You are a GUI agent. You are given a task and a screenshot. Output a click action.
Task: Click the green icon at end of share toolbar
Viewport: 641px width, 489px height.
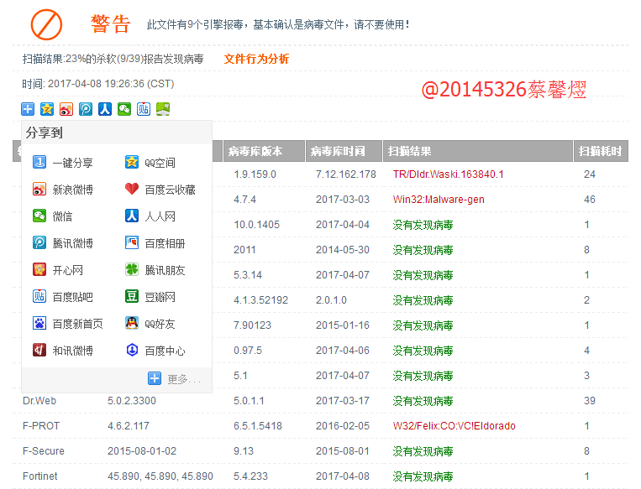(163, 108)
